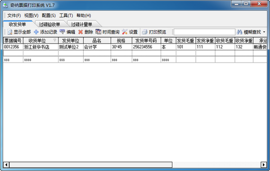Click the Edit (编辑) toolbar icon
270x171 pixels.
(62, 31)
